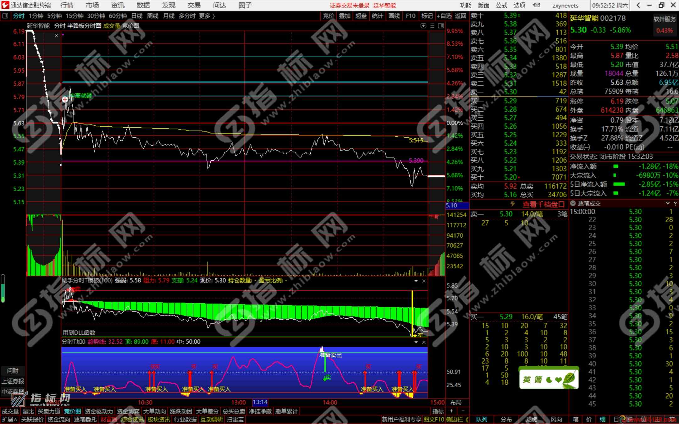This screenshot has height=424, width=679.
Task: Toggle the 叠加 overlay button
Action: pos(345,16)
